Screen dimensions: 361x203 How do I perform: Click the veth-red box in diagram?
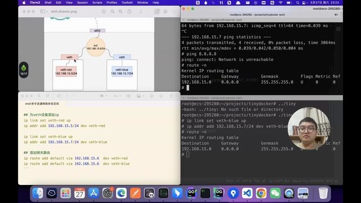pyautogui.click(x=66, y=72)
